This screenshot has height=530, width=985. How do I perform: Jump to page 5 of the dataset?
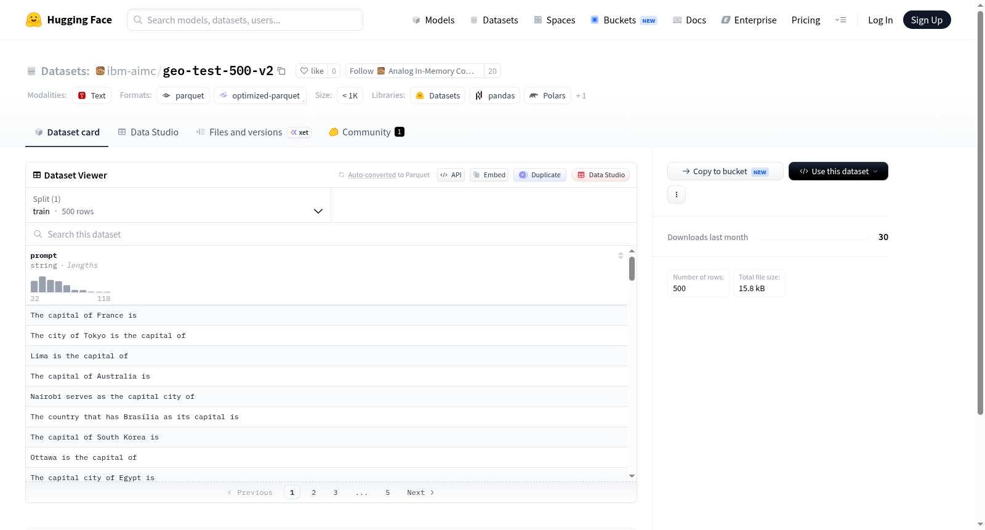pyautogui.click(x=388, y=492)
